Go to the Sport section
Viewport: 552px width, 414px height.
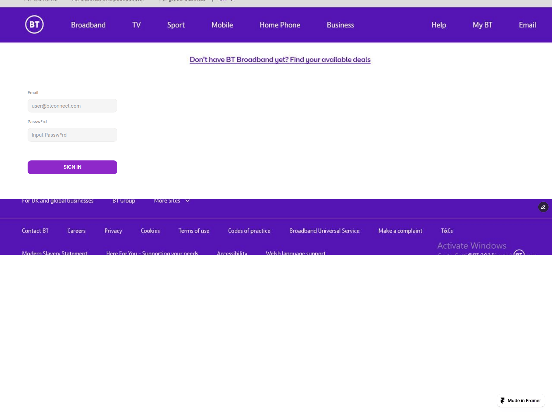(176, 25)
